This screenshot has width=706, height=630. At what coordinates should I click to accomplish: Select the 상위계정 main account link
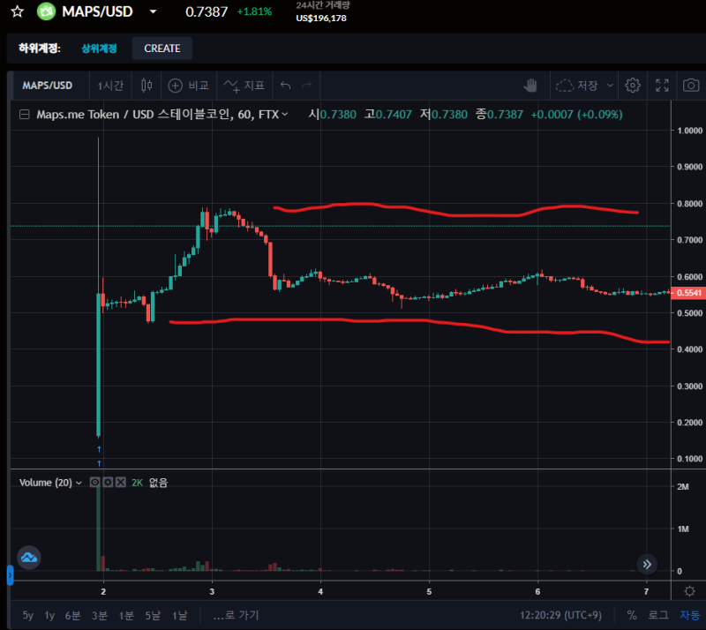(99, 49)
